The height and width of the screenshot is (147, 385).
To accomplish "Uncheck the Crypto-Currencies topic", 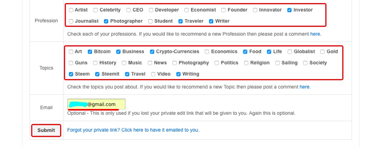I will (x=152, y=51).
